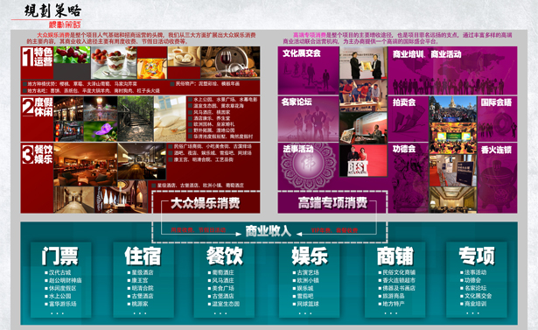Select the 拍卖会 tile

click(x=409, y=119)
